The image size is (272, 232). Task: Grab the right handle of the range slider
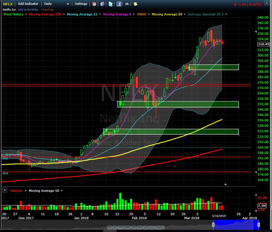tap(259, 225)
